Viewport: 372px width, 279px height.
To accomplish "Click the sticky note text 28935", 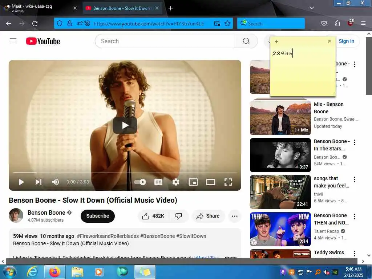I will coord(282,53).
